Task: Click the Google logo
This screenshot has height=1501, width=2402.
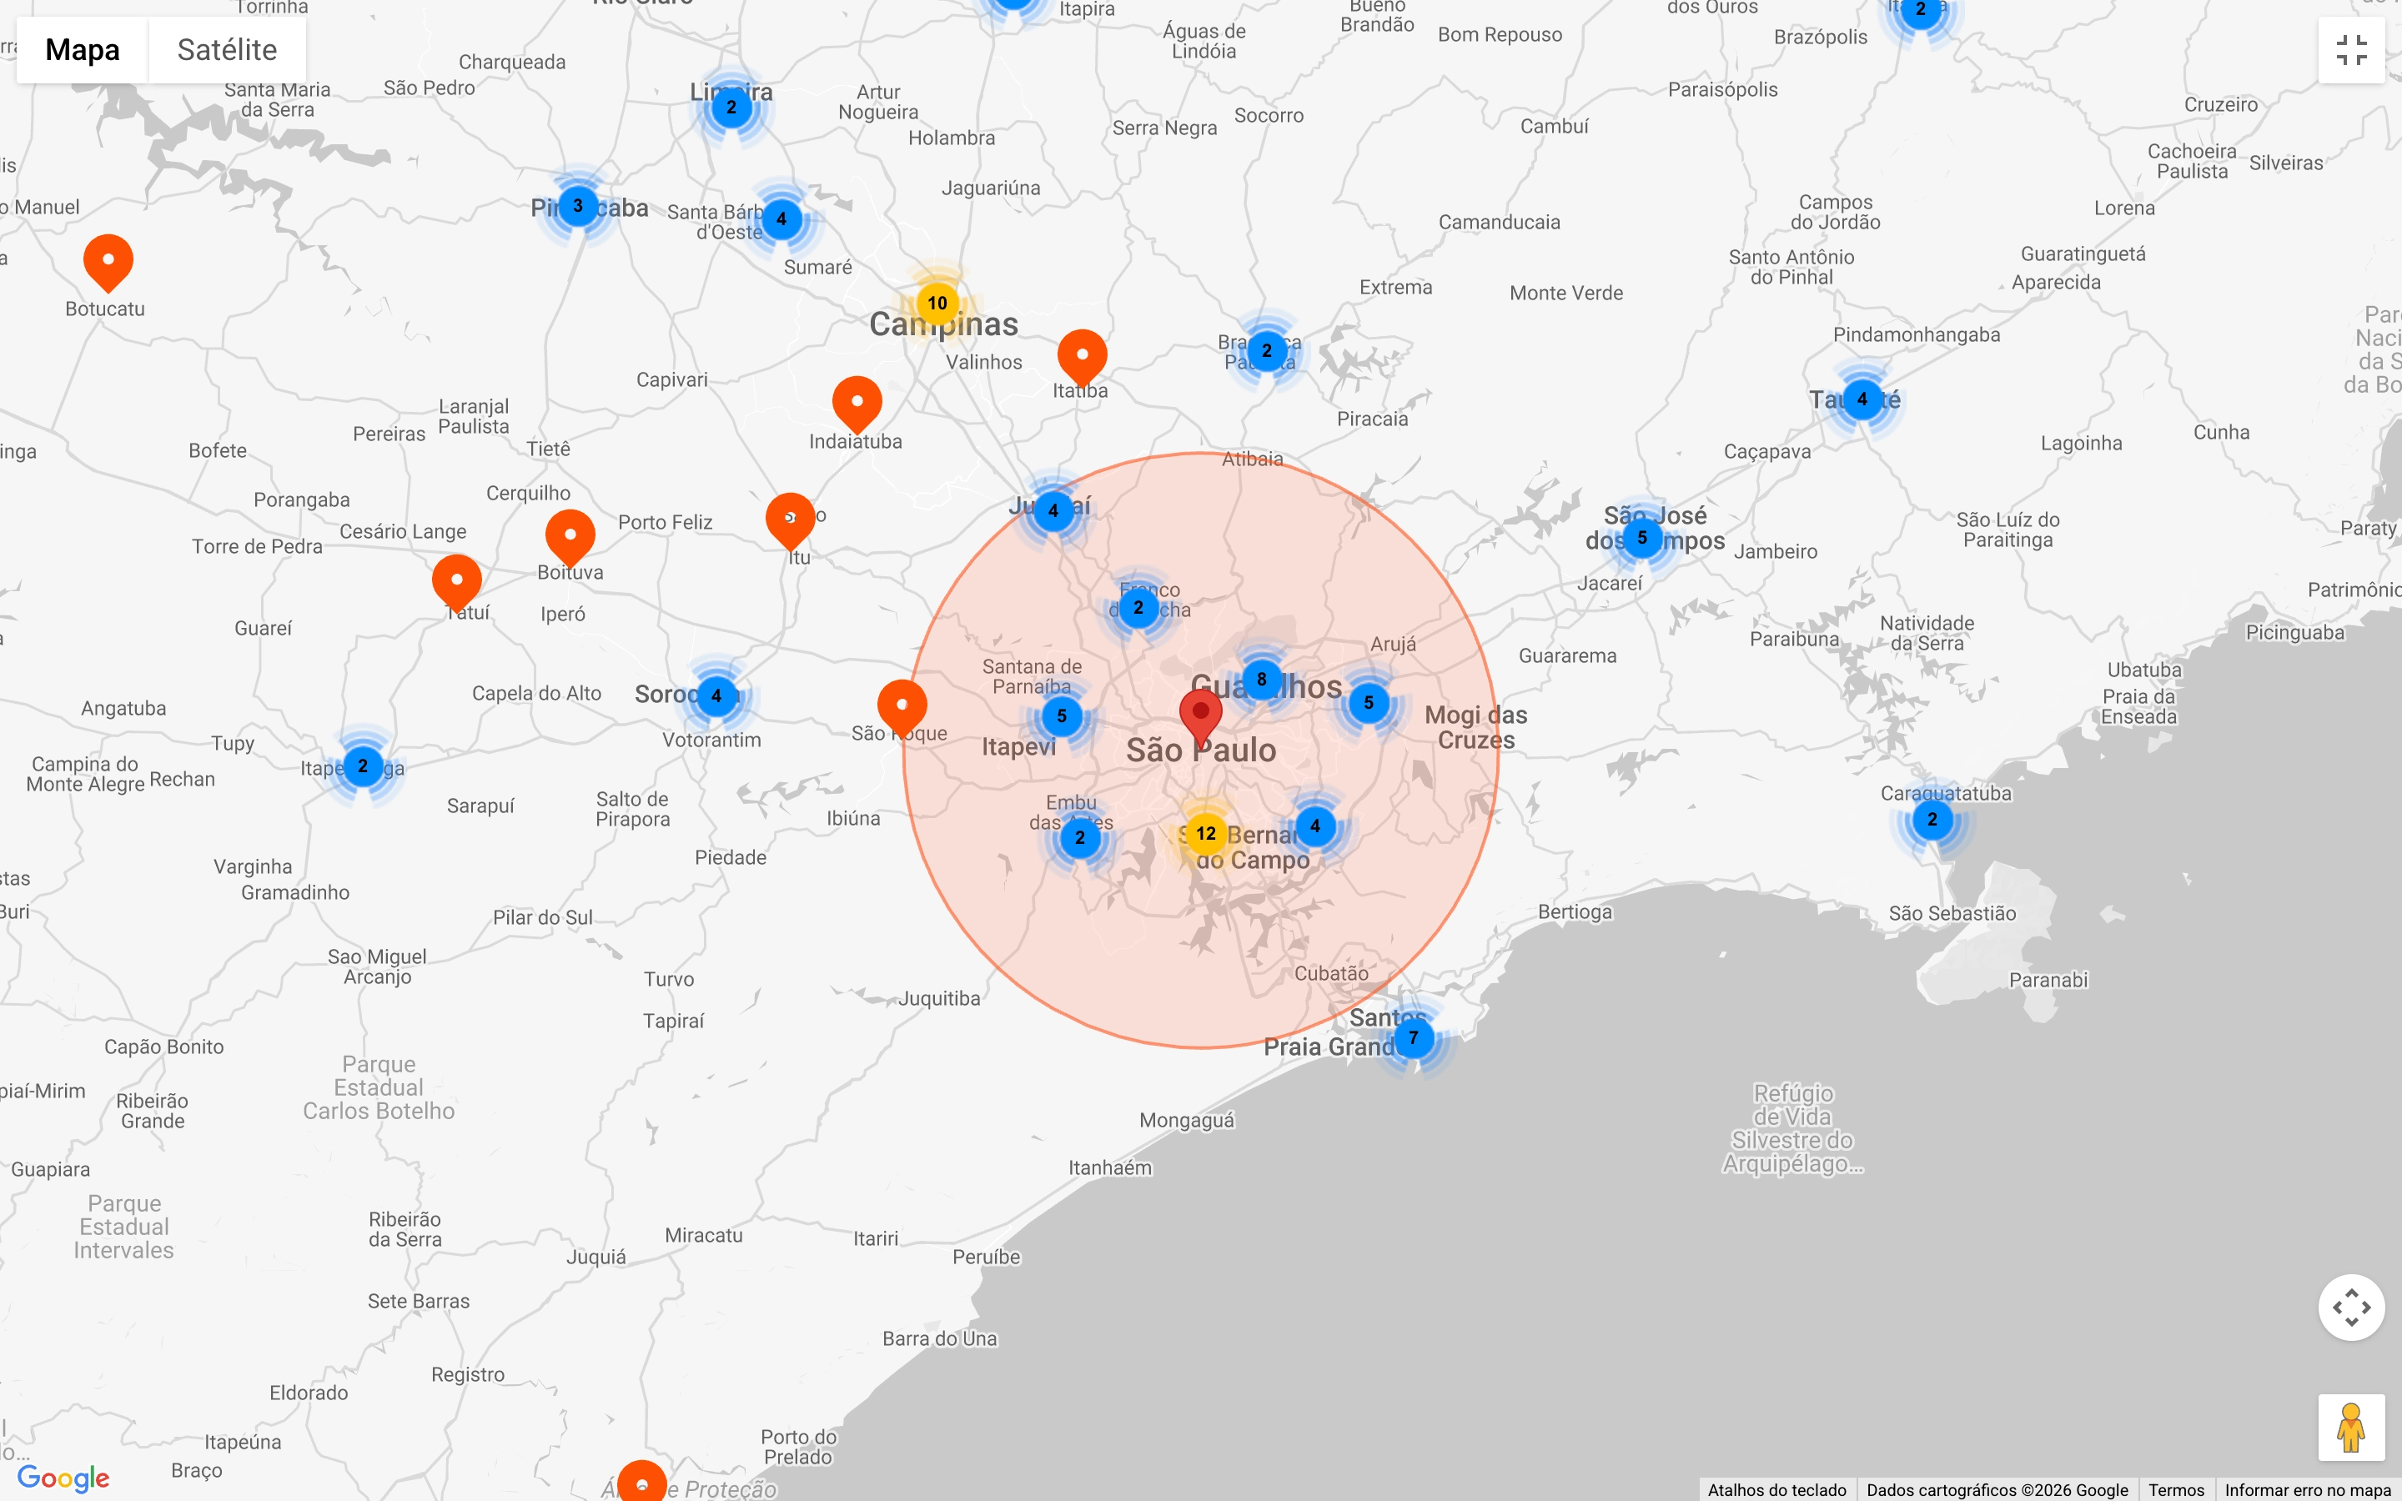Action: pos(63,1478)
